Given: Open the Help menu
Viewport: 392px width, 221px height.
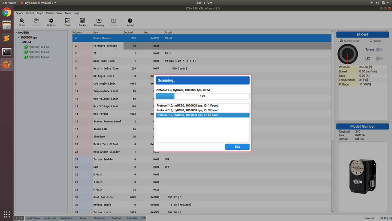Looking at the screenshot, I should (76, 13).
